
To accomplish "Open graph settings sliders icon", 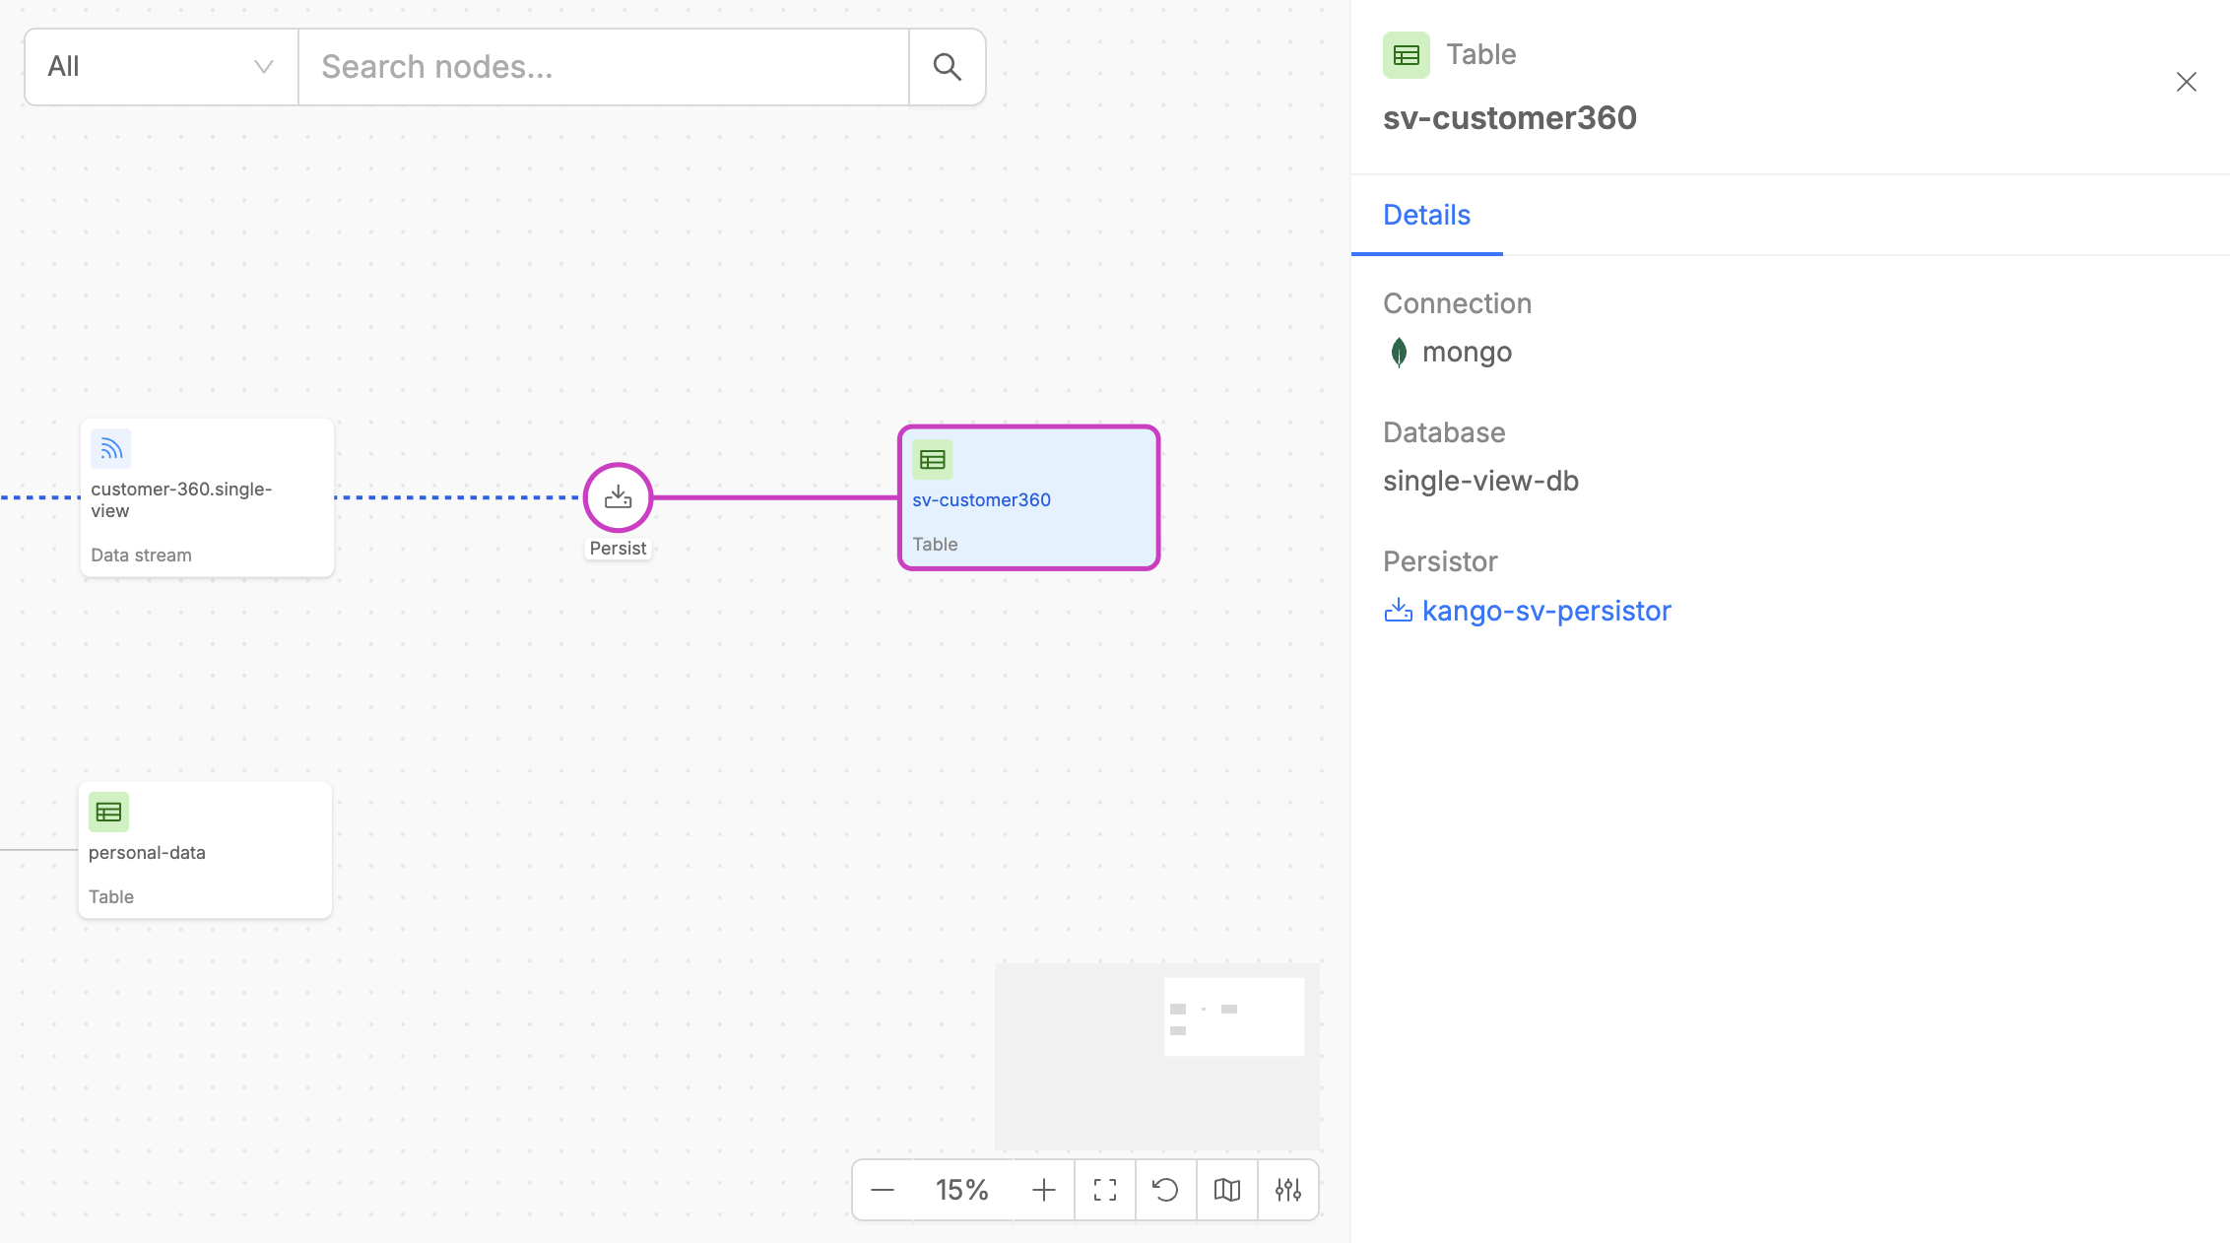I will click(1287, 1190).
